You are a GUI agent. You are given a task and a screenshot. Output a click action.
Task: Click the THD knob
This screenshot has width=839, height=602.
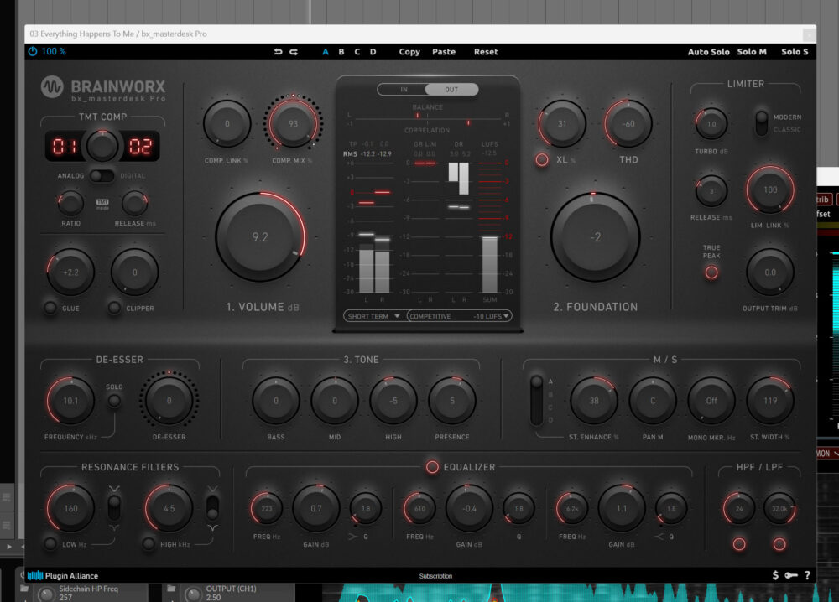tap(628, 123)
